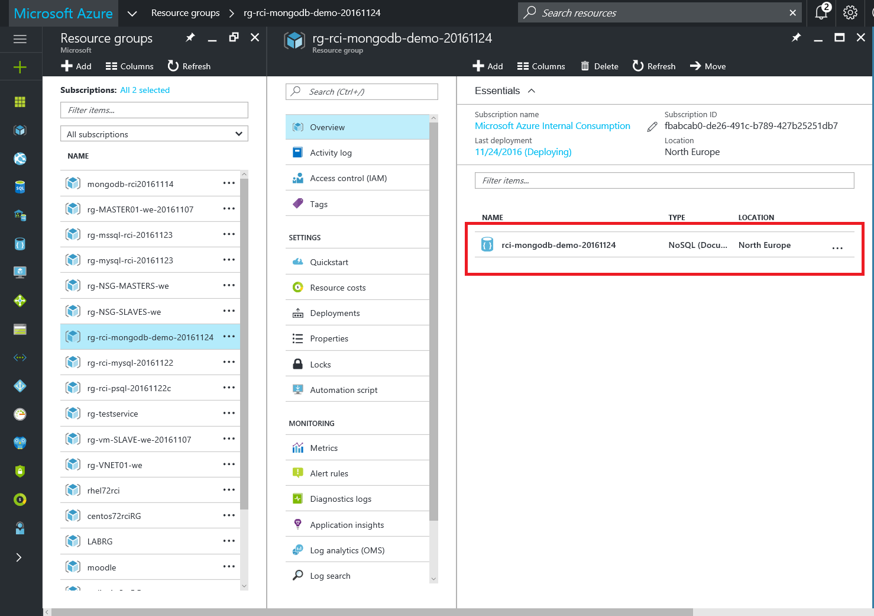Collapse the Essentials section
Screen dimensions: 874x616
pyautogui.click(x=532, y=91)
